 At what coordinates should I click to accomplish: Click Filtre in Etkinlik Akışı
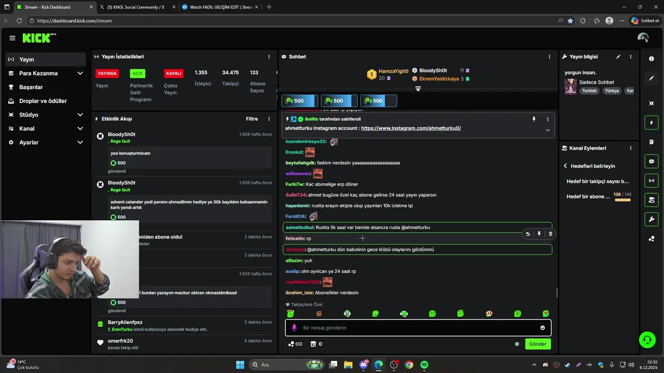tap(252, 119)
